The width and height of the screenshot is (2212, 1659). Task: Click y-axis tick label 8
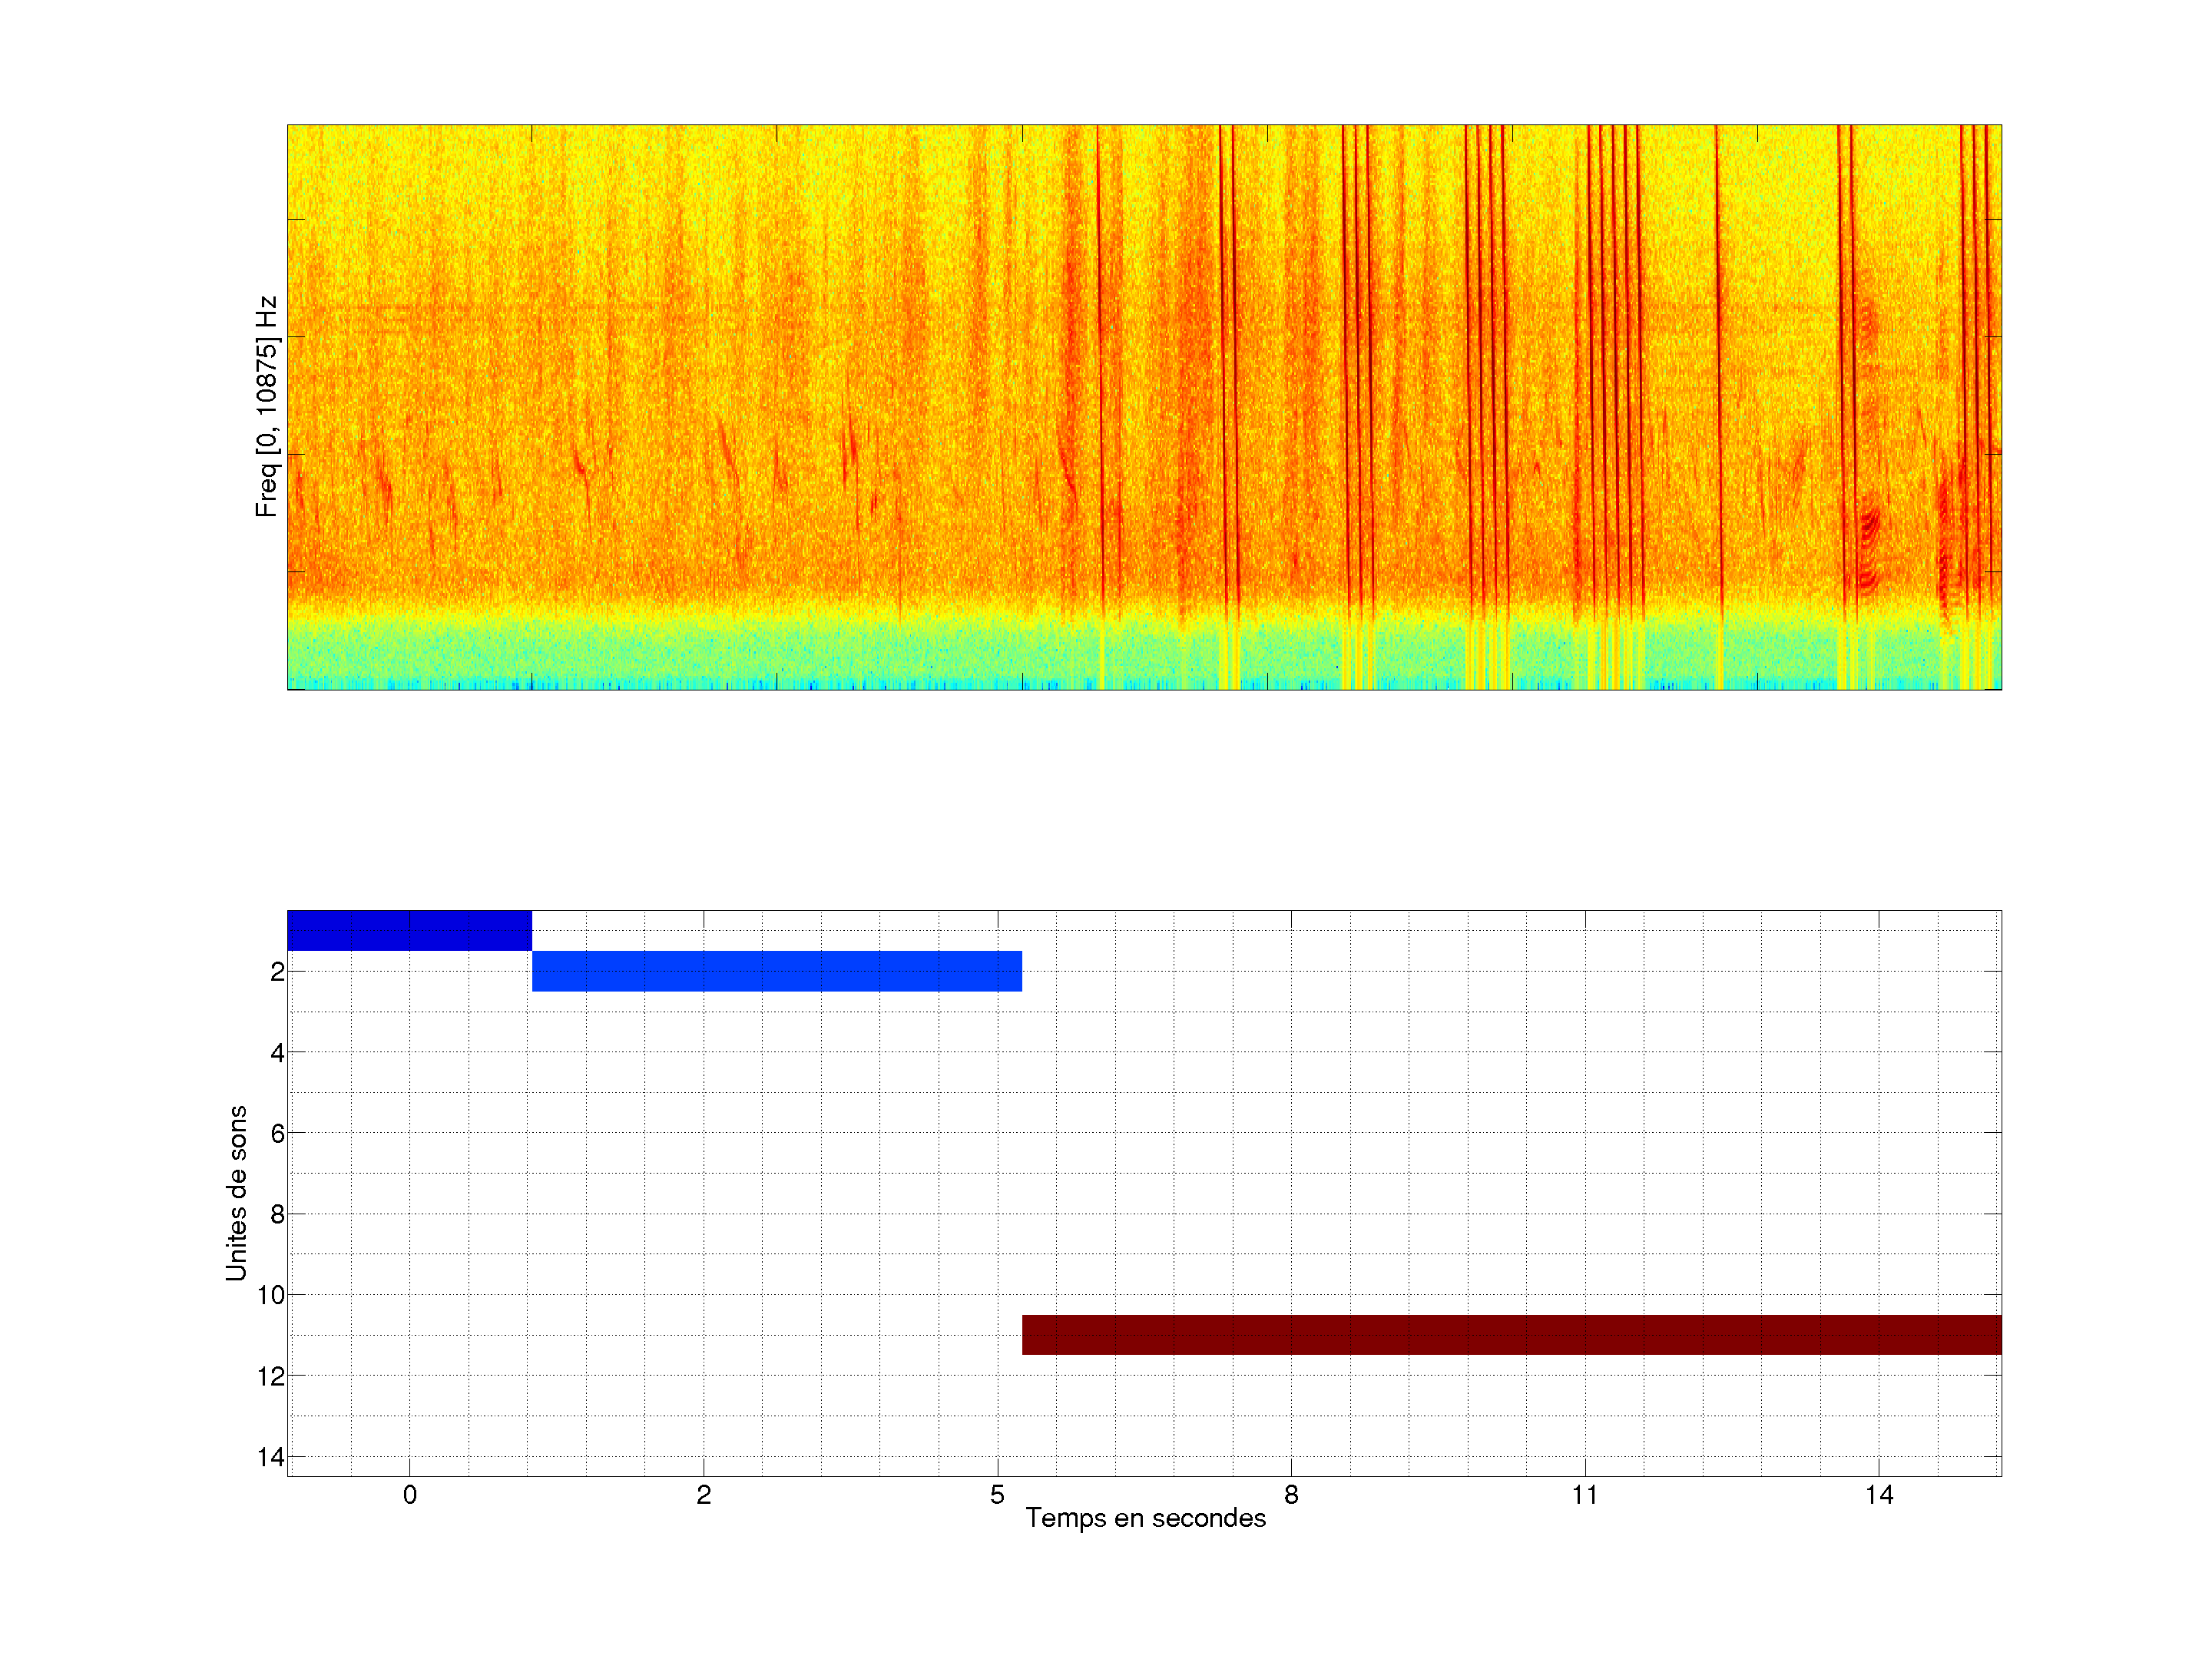(x=277, y=1215)
